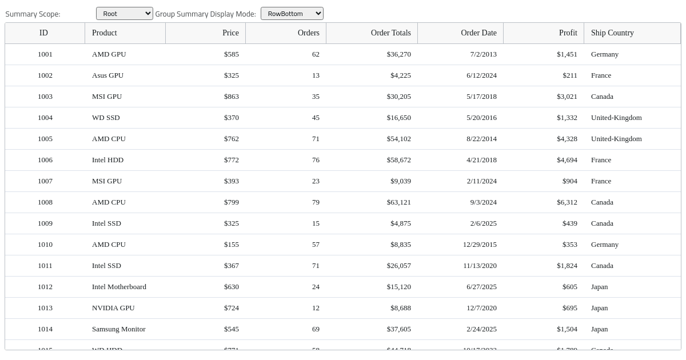Screen dimensions: 686x360
Task: Open the Summary Scope dropdown
Action: coord(125,13)
